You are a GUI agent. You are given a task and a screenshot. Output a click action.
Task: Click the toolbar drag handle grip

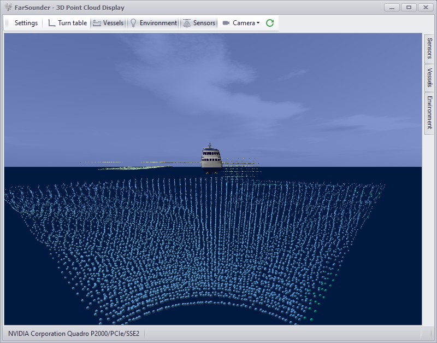point(7,23)
